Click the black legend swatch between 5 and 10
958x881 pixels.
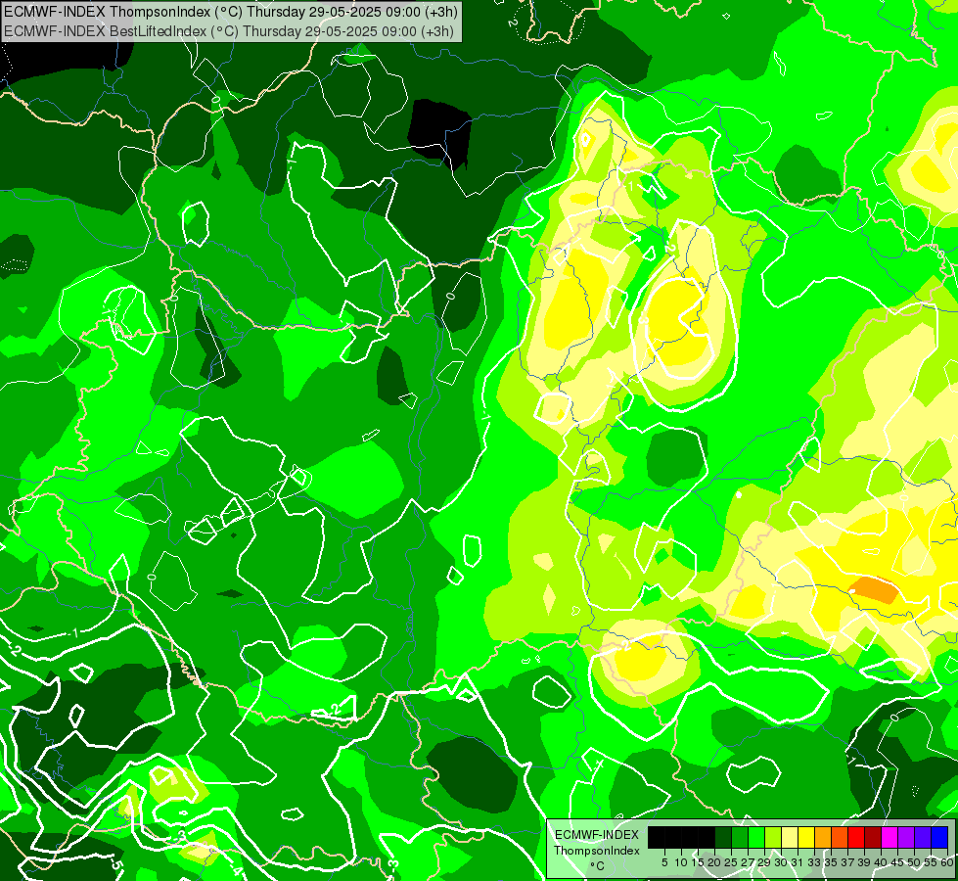pyautogui.click(x=672, y=837)
